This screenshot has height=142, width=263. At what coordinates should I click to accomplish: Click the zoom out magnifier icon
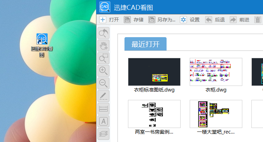103,83
